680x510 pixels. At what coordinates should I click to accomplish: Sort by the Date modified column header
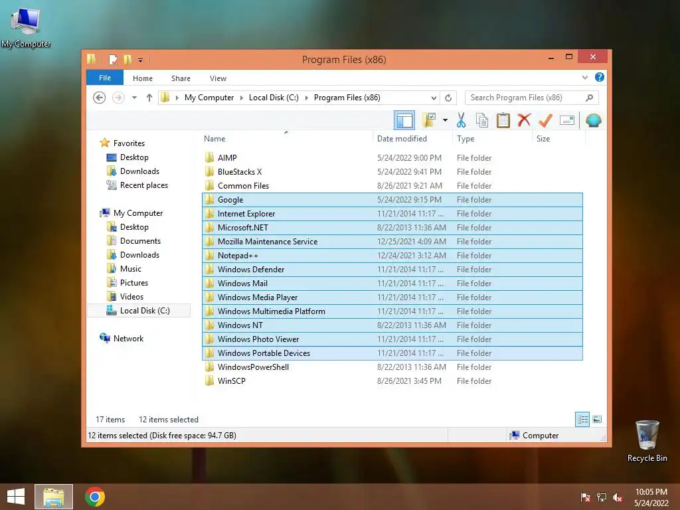(x=402, y=139)
